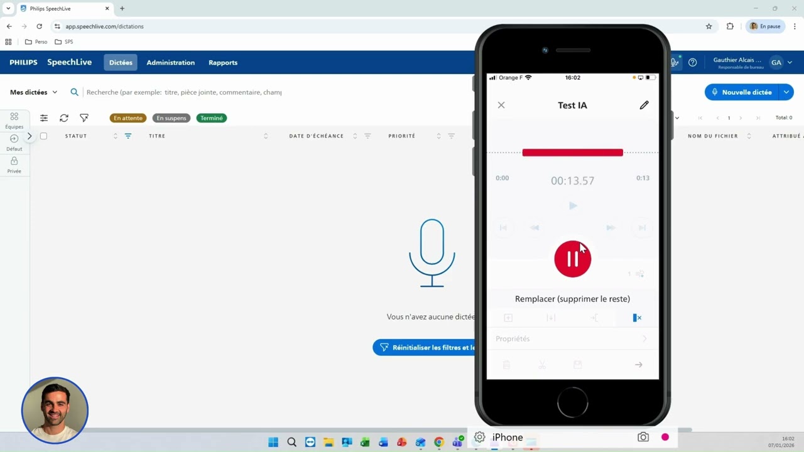Screen dimensions: 804x452
Task: Click the search magnifier icon
Action: pyautogui.click(x=74, y=92)
